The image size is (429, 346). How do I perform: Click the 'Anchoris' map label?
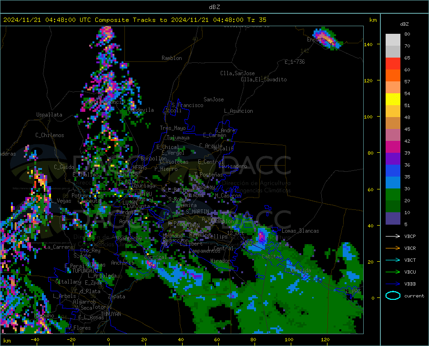[x=123, y=263]
